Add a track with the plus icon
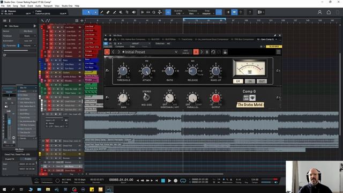The height and width of the screenshot is (193, 343). 82,20
